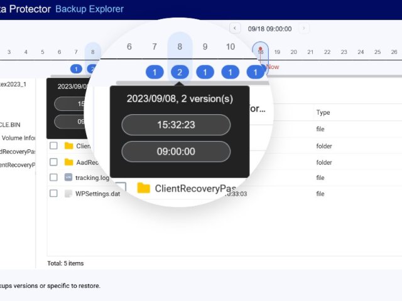The height and width of the screenshot is (301, 402).
Task: Select small day 3 on the timeline
Action: coord(9,52)
